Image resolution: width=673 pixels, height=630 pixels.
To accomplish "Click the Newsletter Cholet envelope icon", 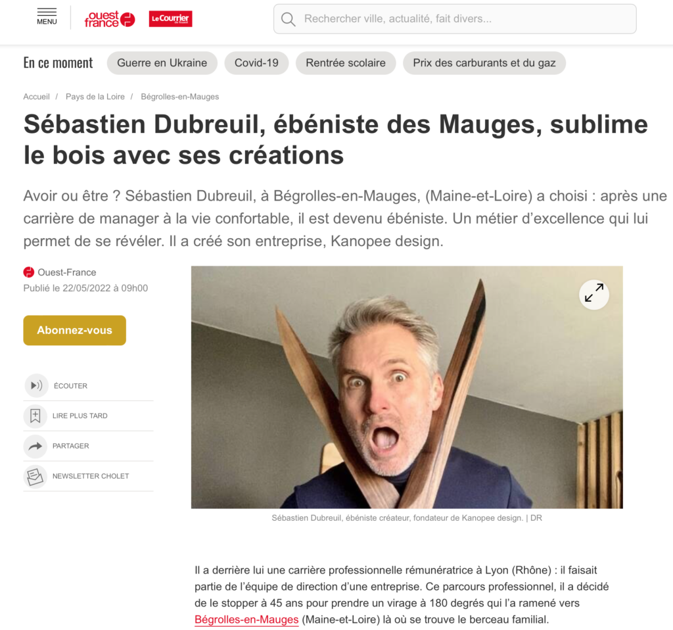I will 35,476.
